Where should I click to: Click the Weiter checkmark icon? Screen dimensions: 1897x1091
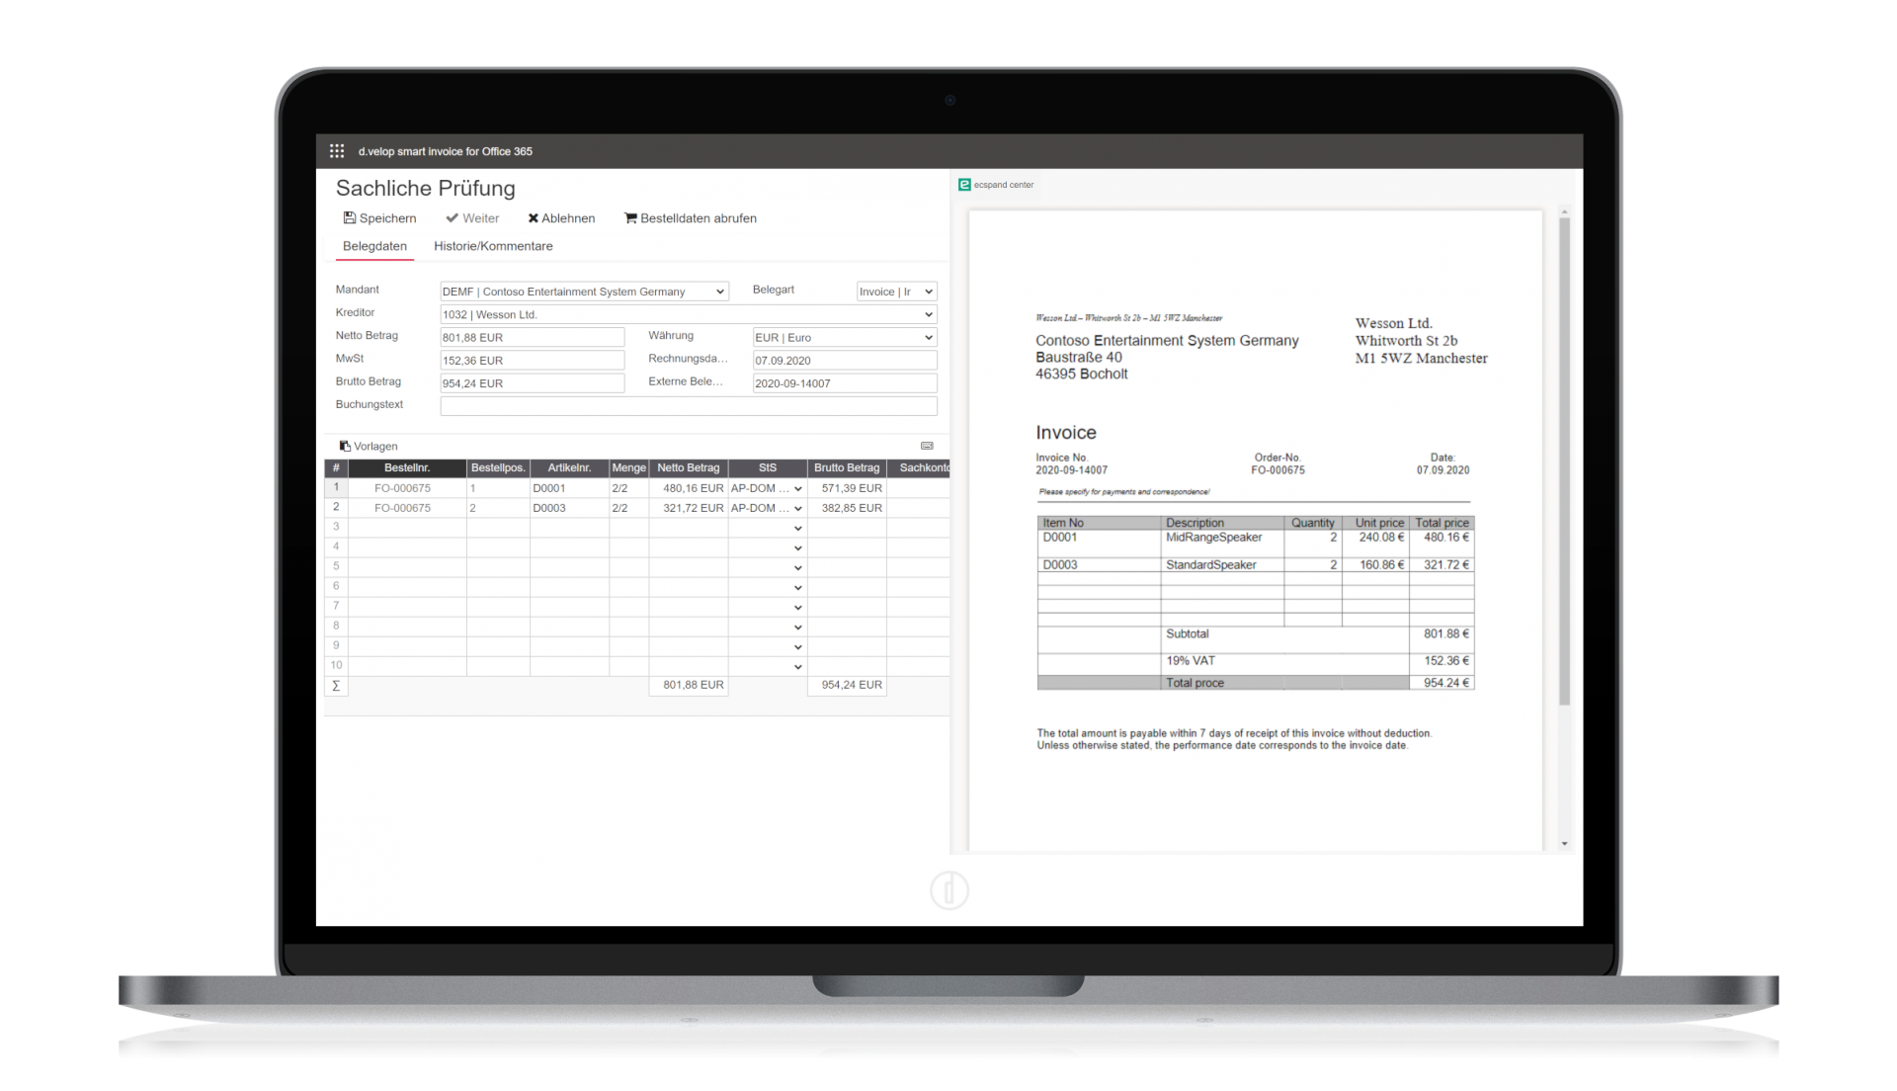(x=452, y=218)
